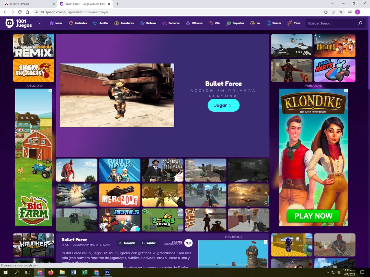
Task: Open the browser home page
Action: 27,12
